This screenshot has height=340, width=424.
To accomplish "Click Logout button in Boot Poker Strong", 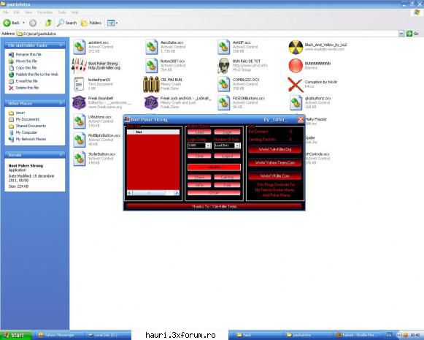I will [x=227, y=156].
